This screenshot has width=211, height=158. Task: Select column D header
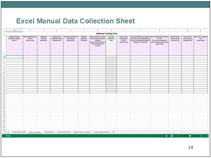tap(57, 30)
